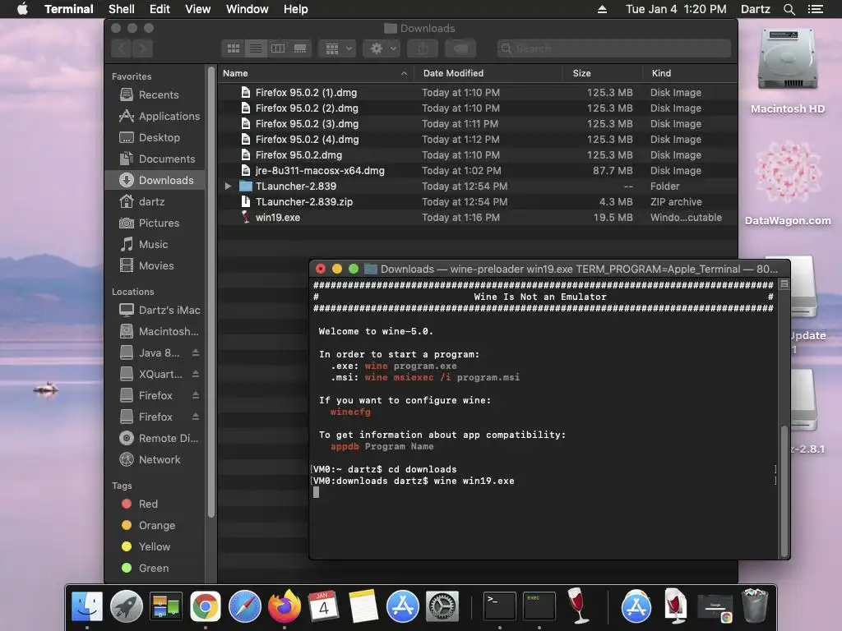Open Spotlight search in menu bar
Screen dimensions: 842x631
click(789, 9)
